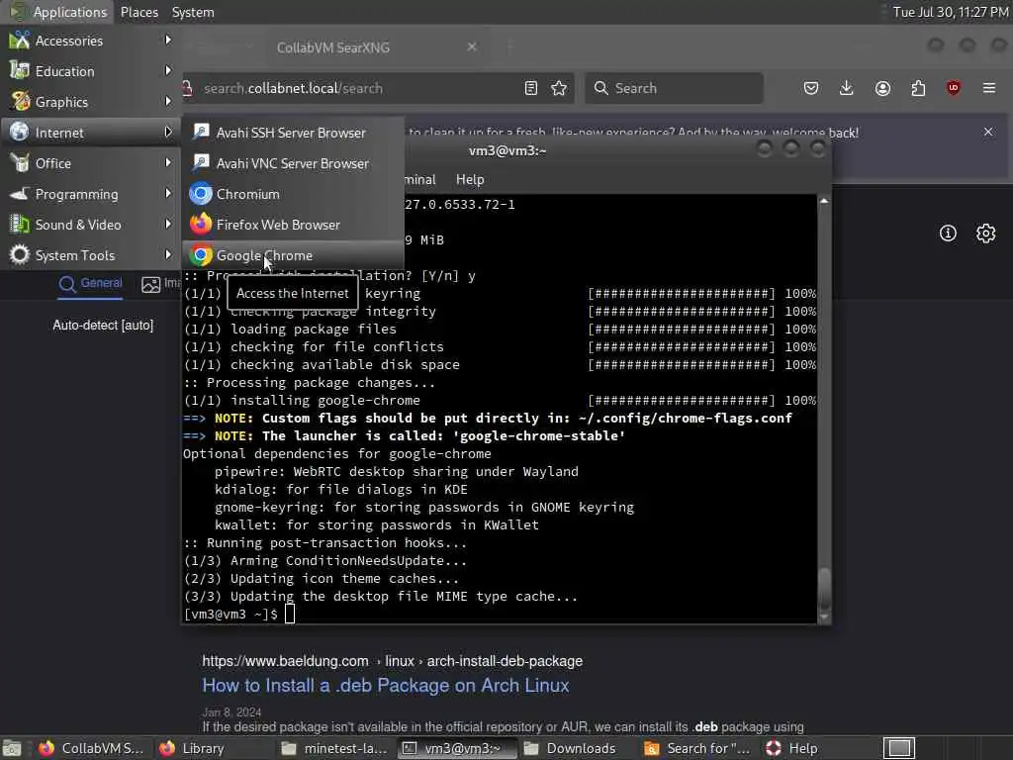The image size is (1013, 760).
Task: Expand the Accessories submenu
Action: [x=90, y=40]
